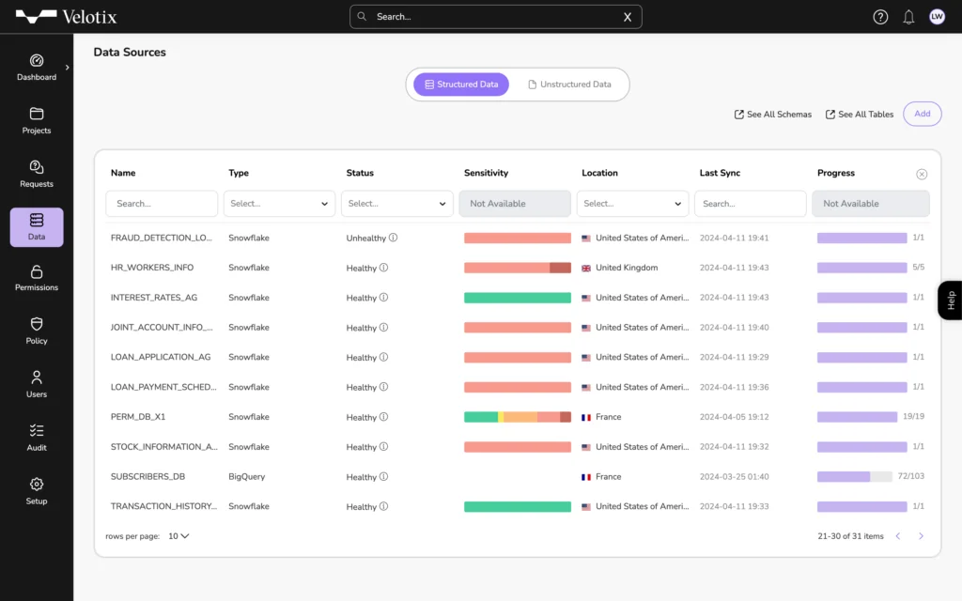Screen dimensions: 962x601
Task: Click the Name filter search field
Action: [162, 204]
